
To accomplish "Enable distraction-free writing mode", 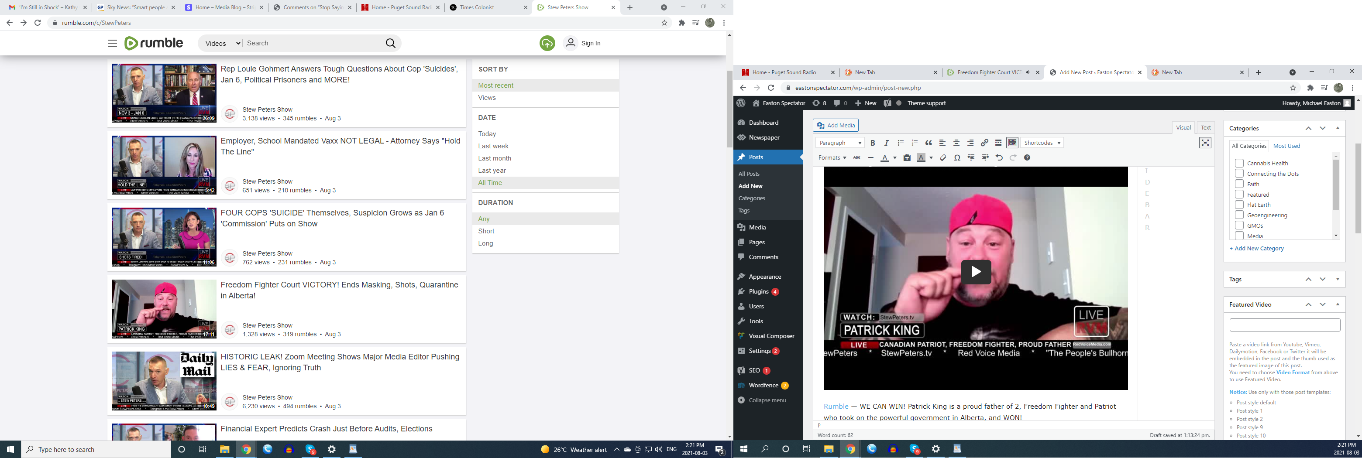I will click(x=1204, y=143).
